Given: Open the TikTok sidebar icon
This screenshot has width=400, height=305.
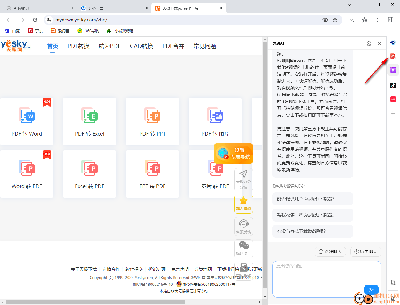Looking at the screenshot, I should pyautogui.click(x=393, y=86).
